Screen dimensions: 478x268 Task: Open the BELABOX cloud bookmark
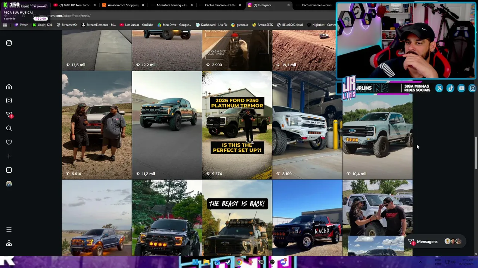[290, 25]
